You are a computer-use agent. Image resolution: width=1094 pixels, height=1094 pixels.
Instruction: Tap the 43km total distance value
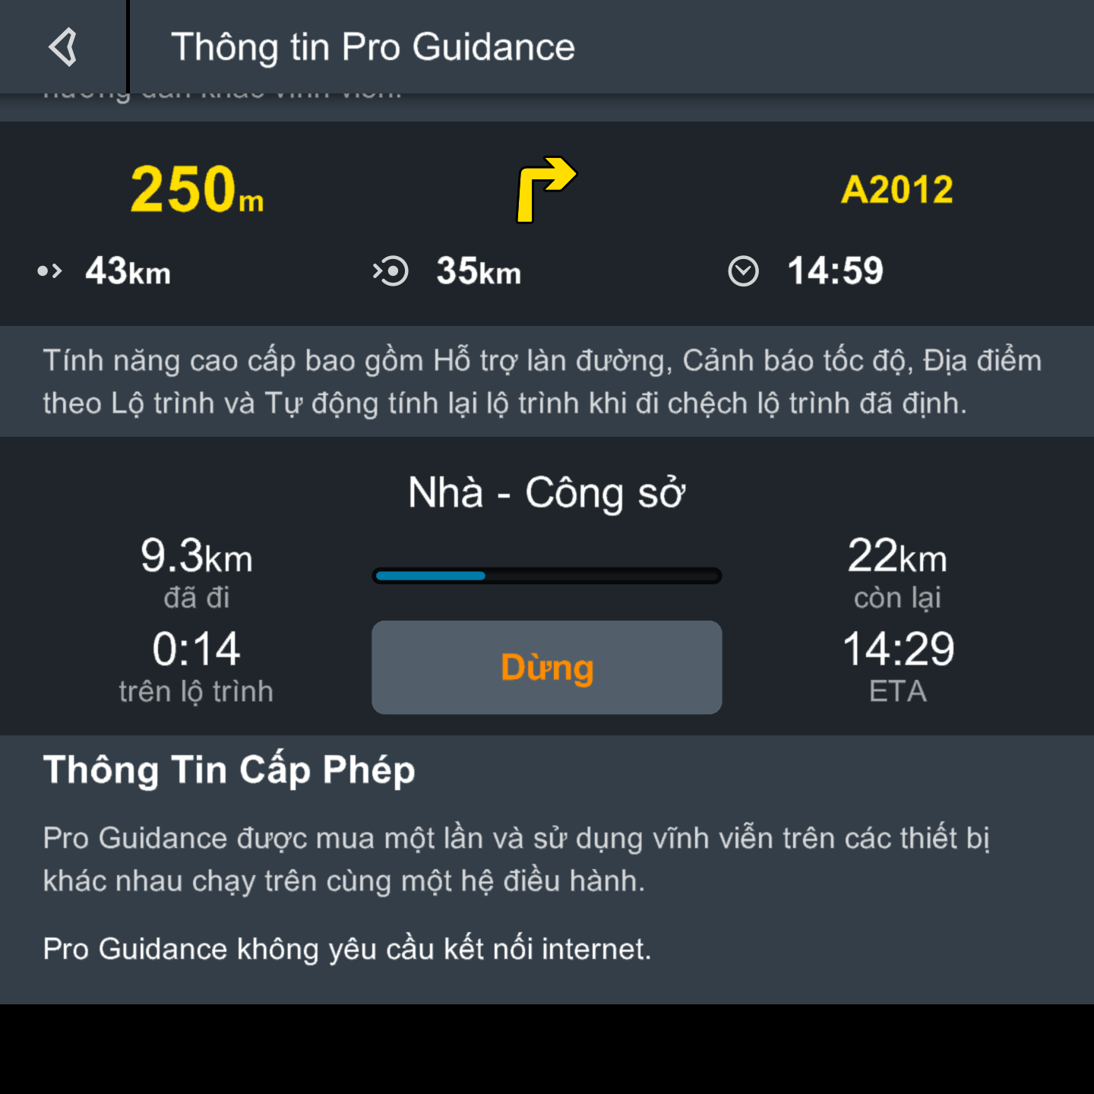coord(128,271)
